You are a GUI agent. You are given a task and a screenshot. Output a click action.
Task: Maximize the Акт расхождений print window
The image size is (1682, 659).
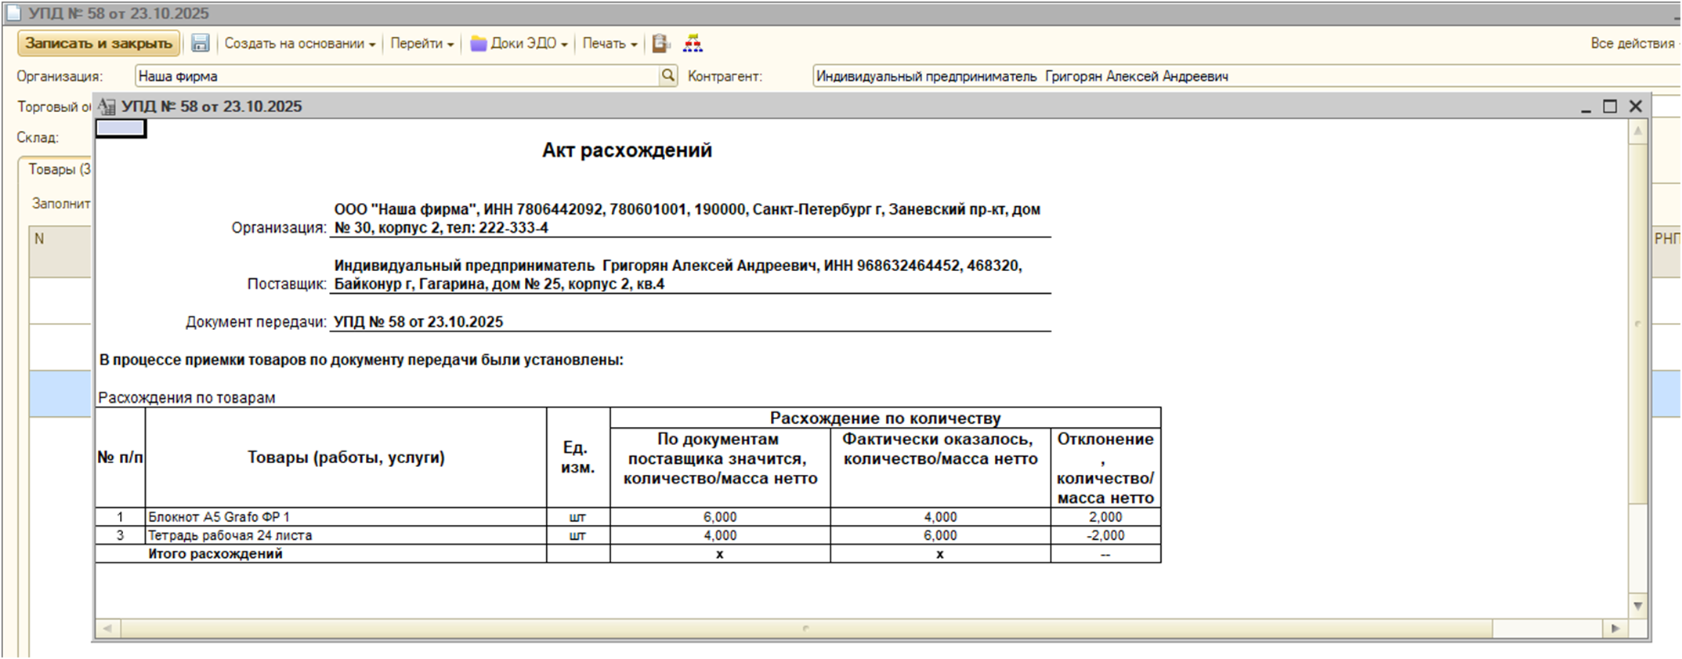coord(1610,107)
